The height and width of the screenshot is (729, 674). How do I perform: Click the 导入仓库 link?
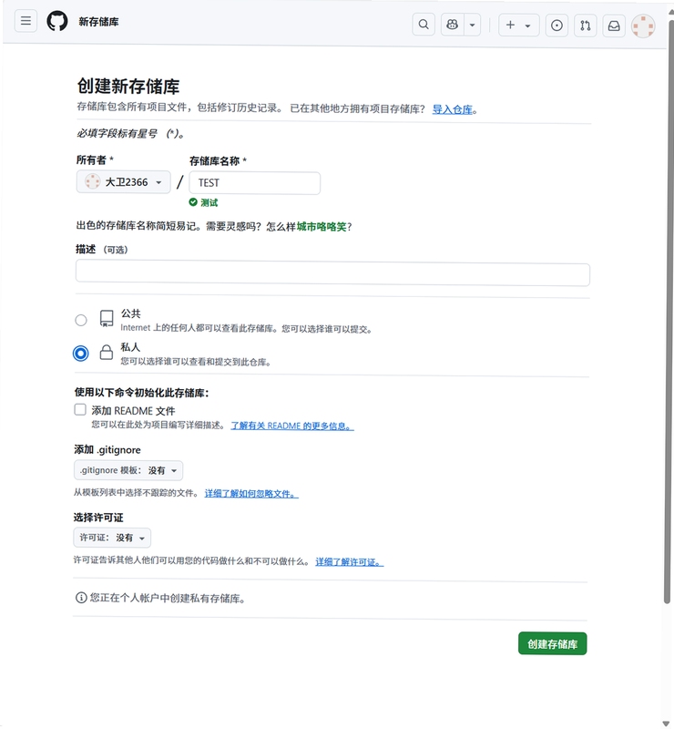(x=453, y=109)
